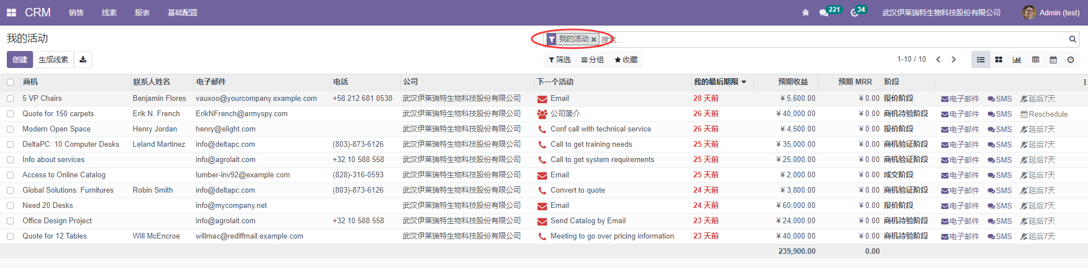Switch to calendar view

tap(1053, 59)
